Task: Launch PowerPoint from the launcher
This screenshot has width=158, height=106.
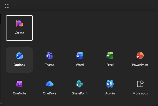Action: [x=140, y=60]
